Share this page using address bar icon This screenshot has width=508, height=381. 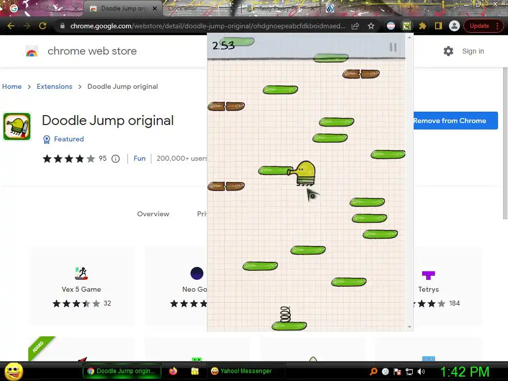pos(355,26)
